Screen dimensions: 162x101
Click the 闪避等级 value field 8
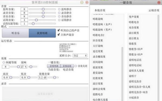coord(6,67)
